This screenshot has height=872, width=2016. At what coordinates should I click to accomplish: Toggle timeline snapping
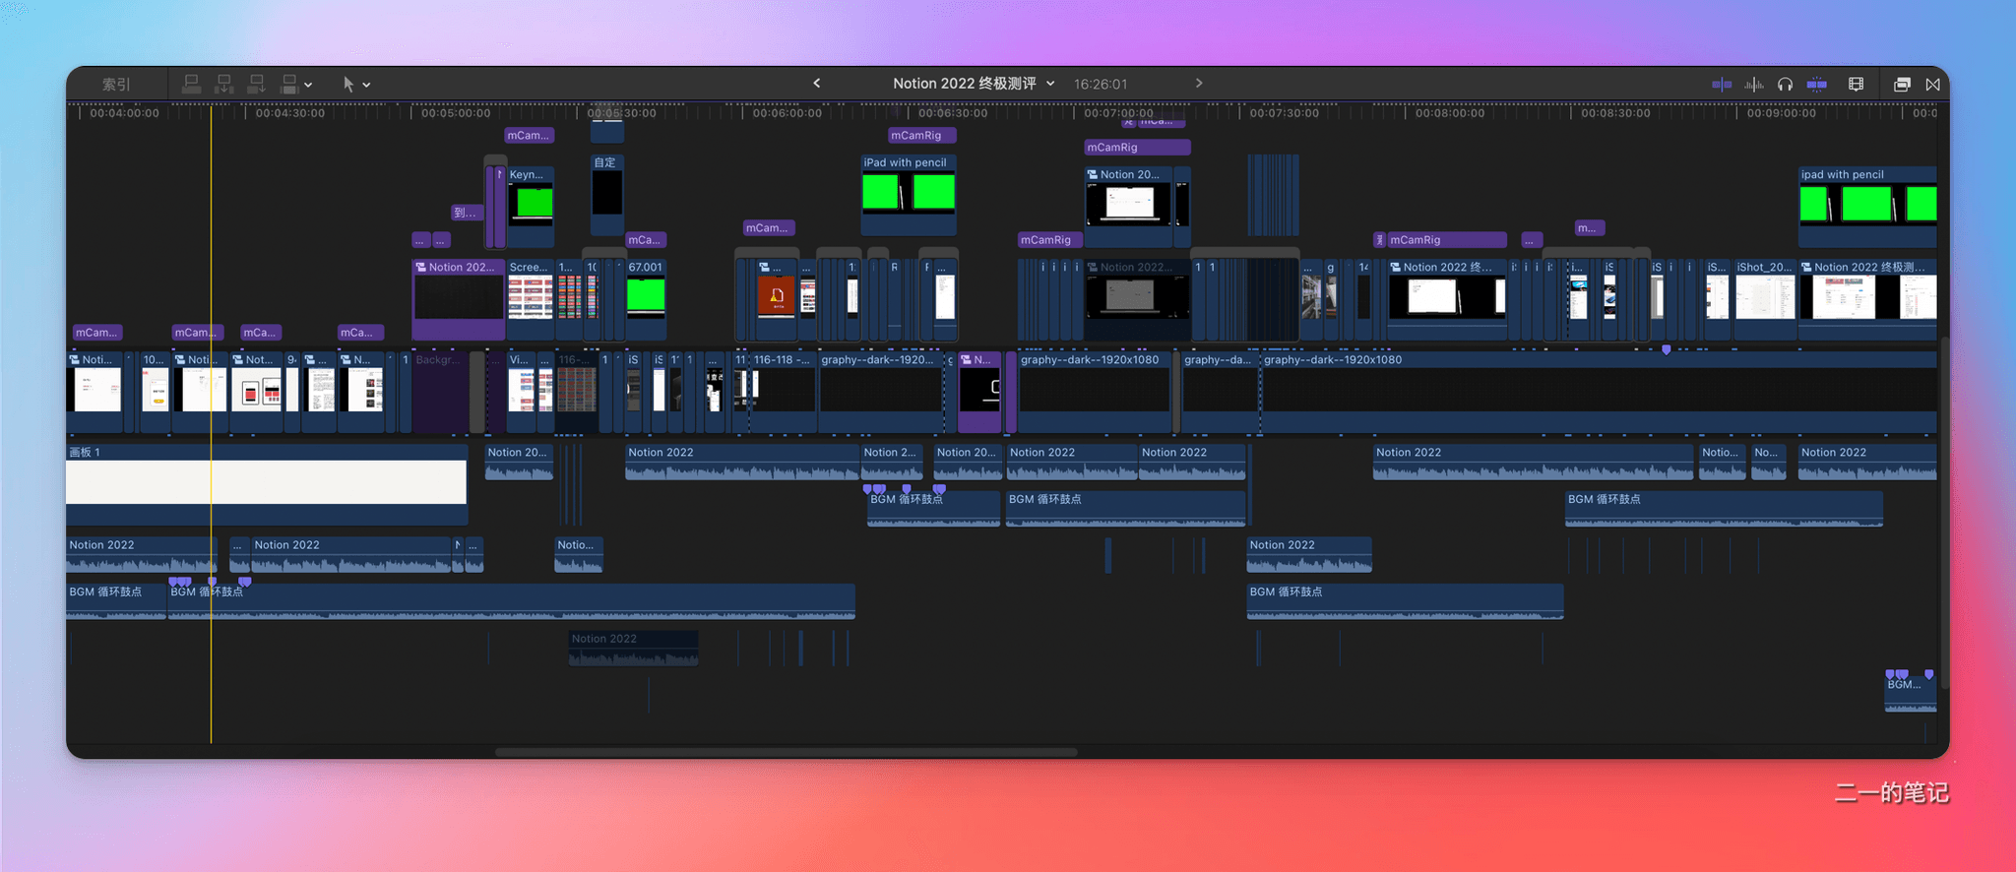tap(1817, 85)
